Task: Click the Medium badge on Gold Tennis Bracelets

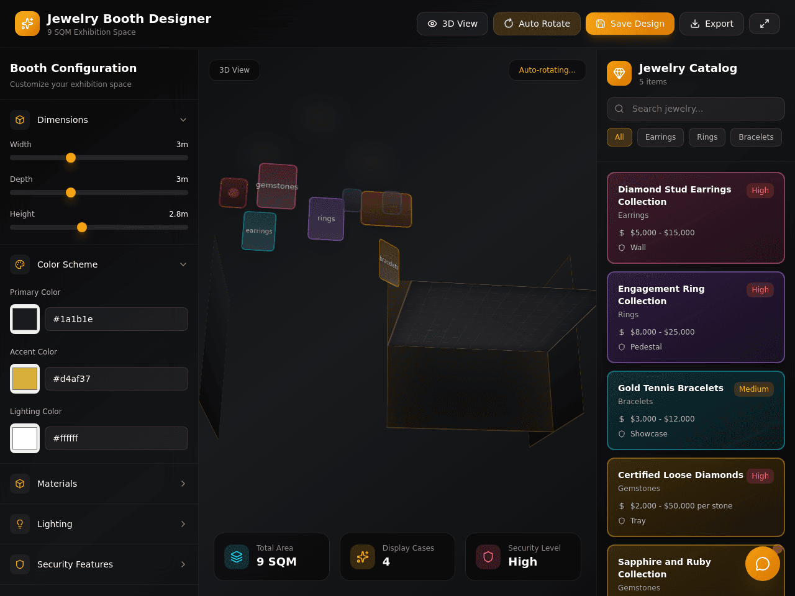Action: tap(754, 389)
